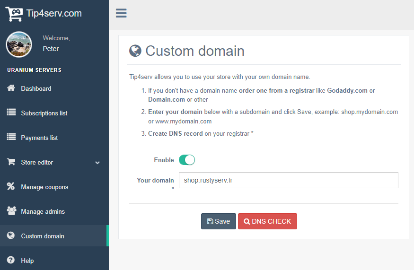Click the Payments list icon
This screenshot has height=270, width=414.
pyautogui.click(x=11, y=138)
